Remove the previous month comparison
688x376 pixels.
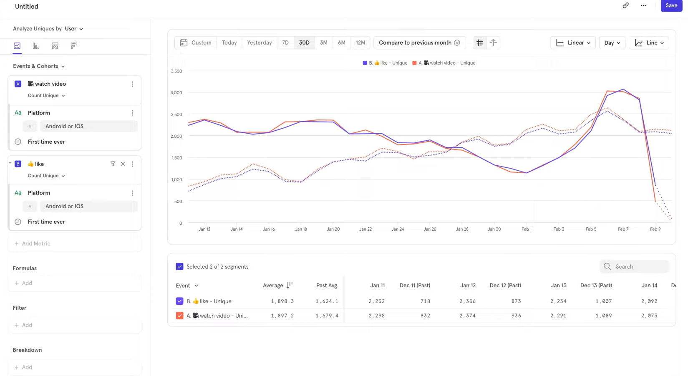[x=457, y=42]
